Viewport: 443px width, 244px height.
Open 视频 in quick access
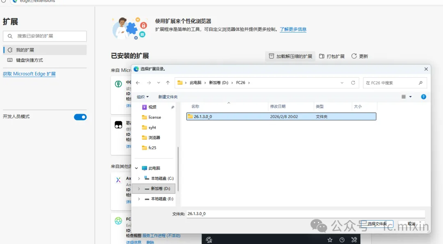[153, 107]
